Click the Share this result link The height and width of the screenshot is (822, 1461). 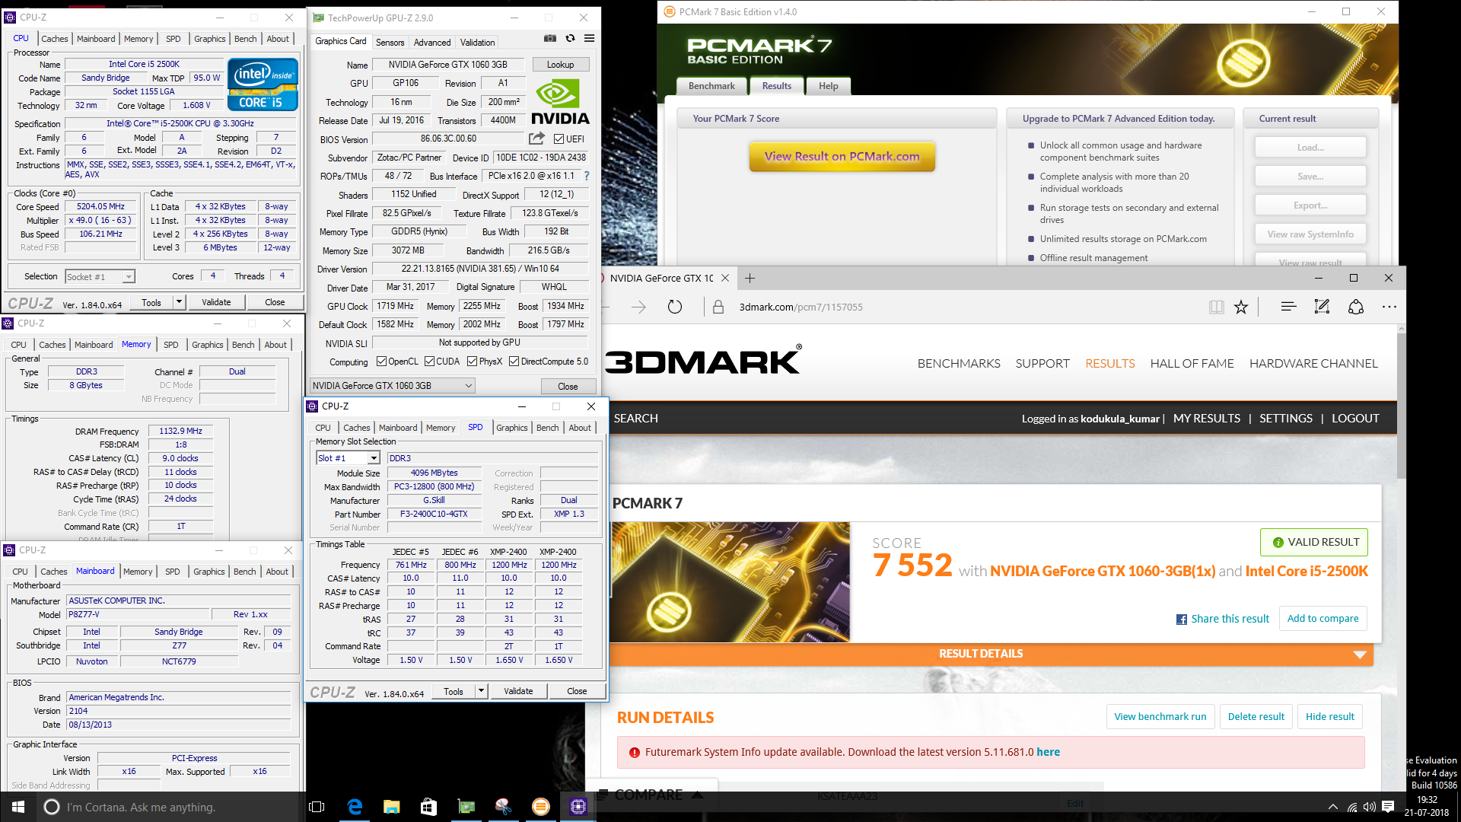point(1222,619)
